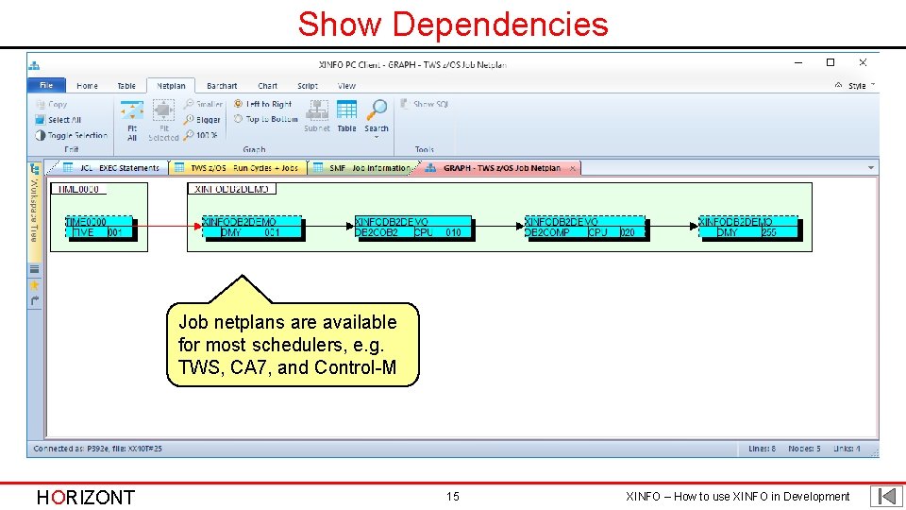Click the Search magnifier icon

[x=377, y=110]
